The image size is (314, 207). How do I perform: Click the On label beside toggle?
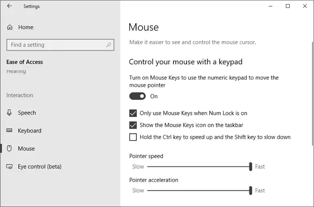coord(154,96)
